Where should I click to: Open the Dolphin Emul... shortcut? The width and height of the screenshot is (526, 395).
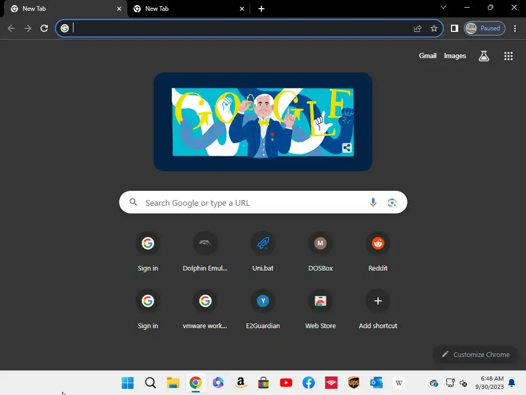click(205, 252)
